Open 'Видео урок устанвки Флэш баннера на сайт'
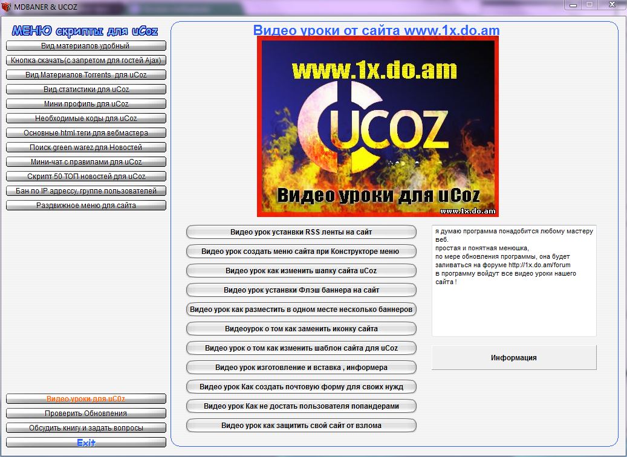The image size is (627, 457). click(x=301, y=290)
